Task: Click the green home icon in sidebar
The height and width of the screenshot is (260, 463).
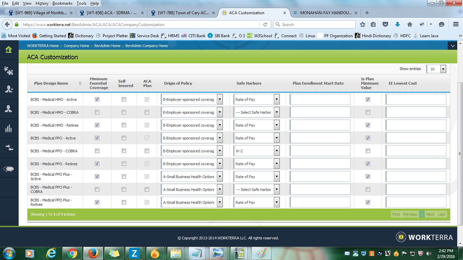Action: [x=9, y=50]
